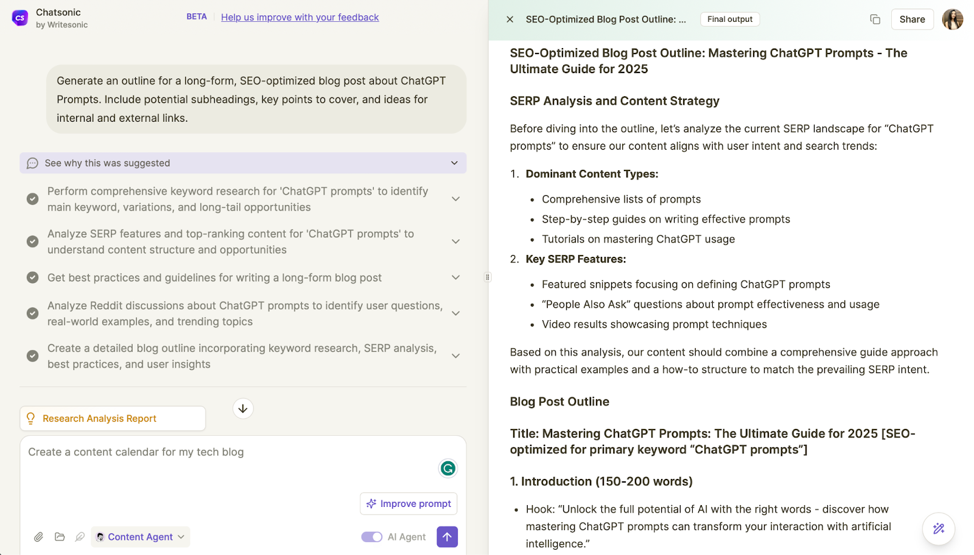Expand the 'Get best practices' step chevron
Viewport: 974px width, 555px height.
tap(455, 277)
